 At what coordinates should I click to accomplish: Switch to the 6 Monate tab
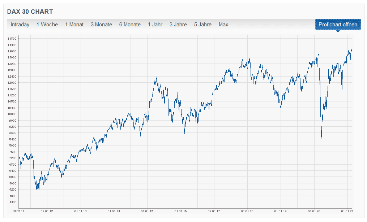point(130,25)
